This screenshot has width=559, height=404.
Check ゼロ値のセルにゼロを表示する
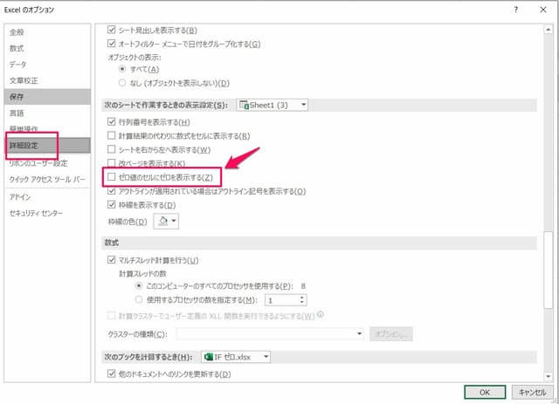coord(112,177)
